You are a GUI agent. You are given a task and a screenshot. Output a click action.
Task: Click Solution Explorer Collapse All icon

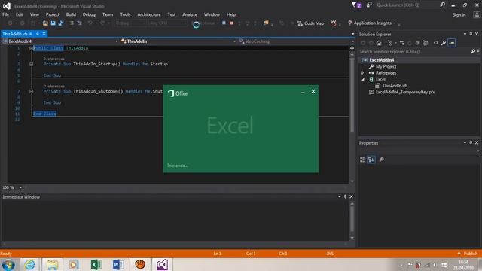point(417,43)
